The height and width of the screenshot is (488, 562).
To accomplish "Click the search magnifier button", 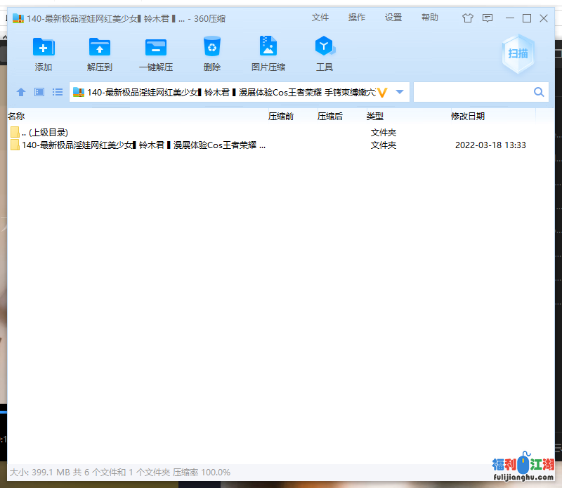I will pos(539,92).
